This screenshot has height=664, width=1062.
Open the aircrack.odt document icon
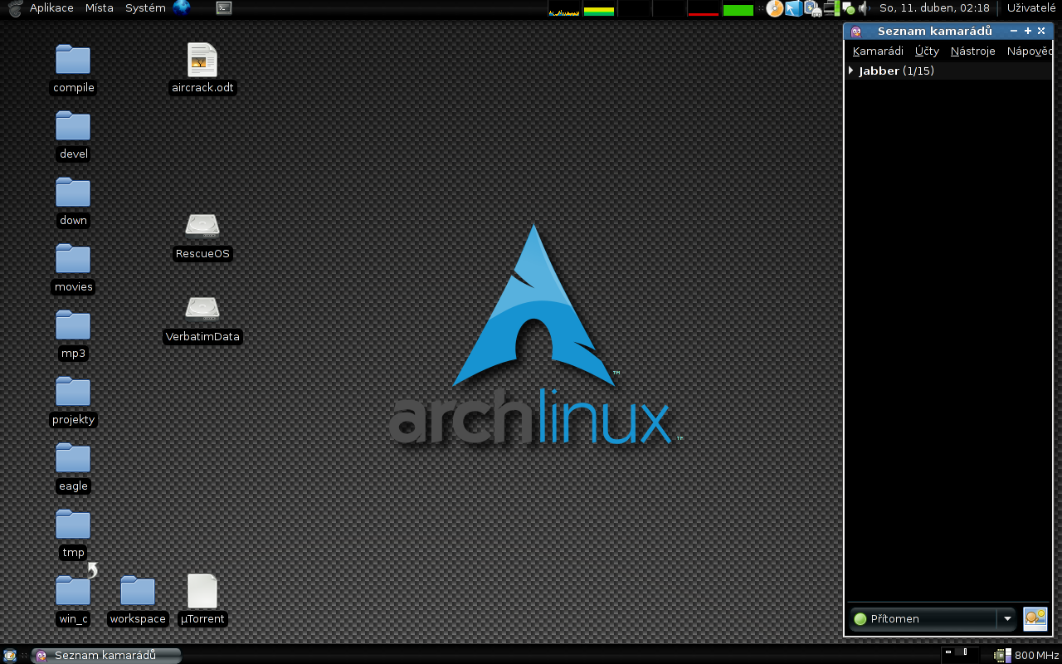(x=202, y=61)
